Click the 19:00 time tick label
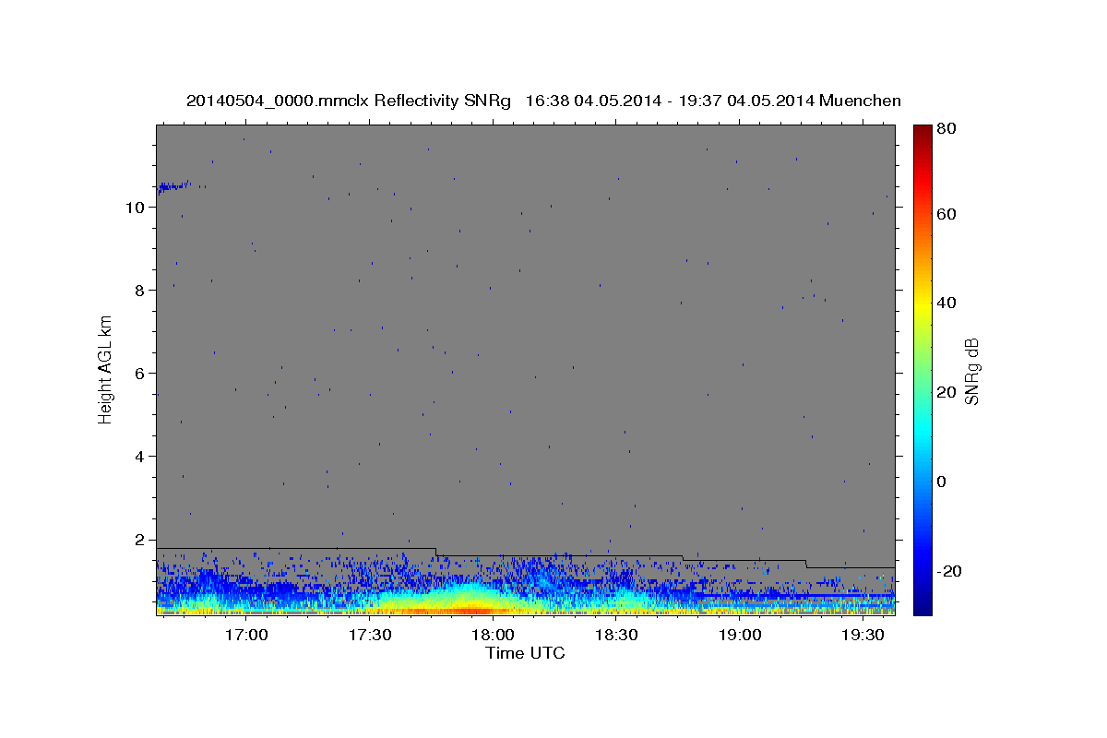The width and height of the screenshot is (1107, 738). coord(739,635)
